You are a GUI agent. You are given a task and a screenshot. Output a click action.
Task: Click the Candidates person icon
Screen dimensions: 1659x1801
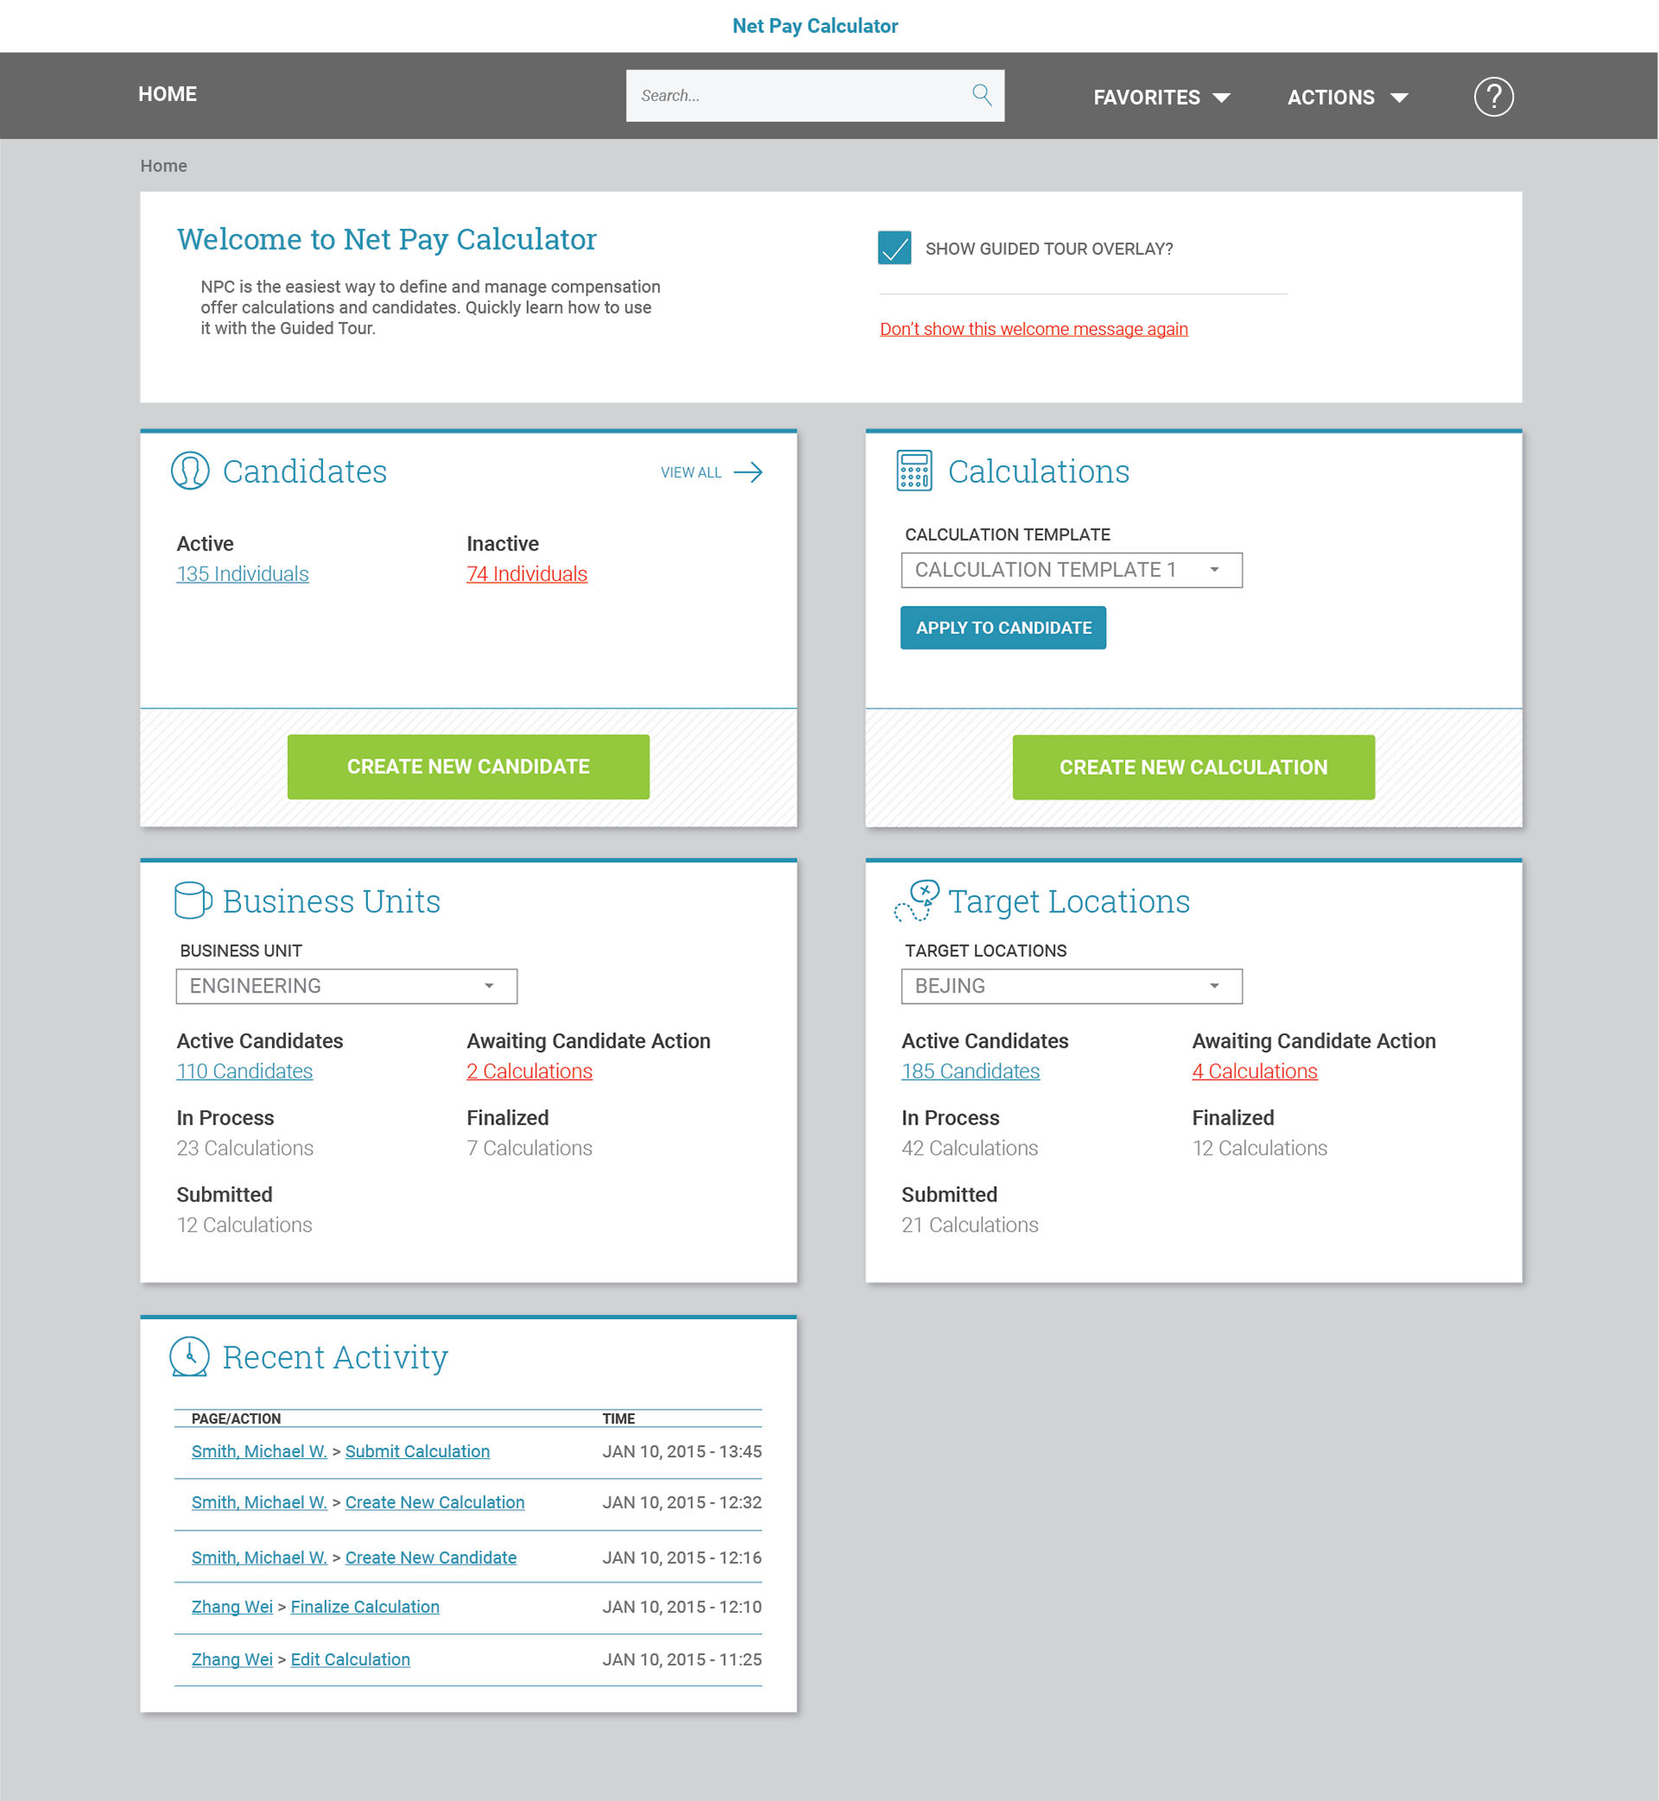pos(190,471)
